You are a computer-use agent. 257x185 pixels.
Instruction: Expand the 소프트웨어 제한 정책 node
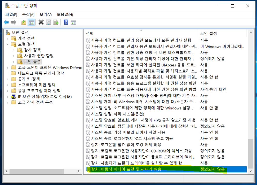[x=7, y=85]
